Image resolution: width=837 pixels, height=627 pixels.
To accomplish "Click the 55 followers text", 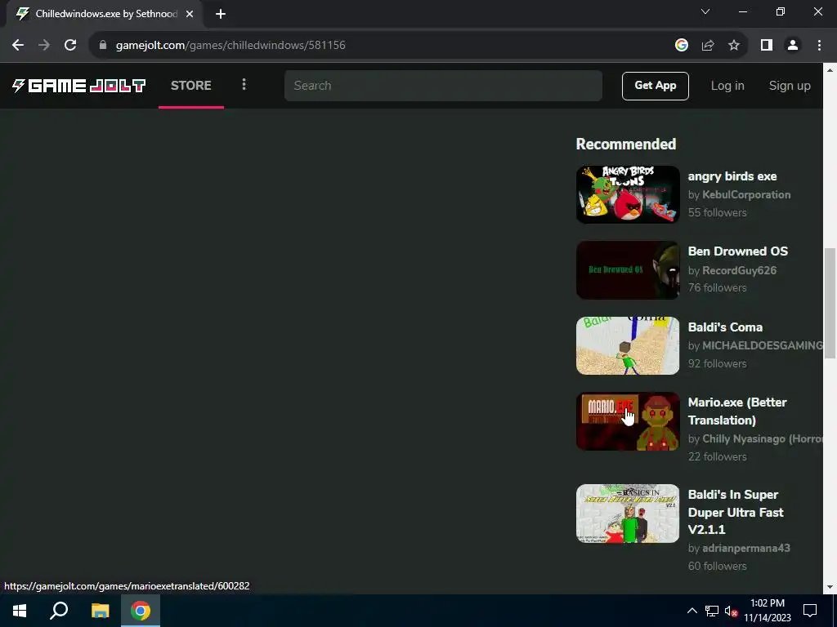I will pos(717,212).
